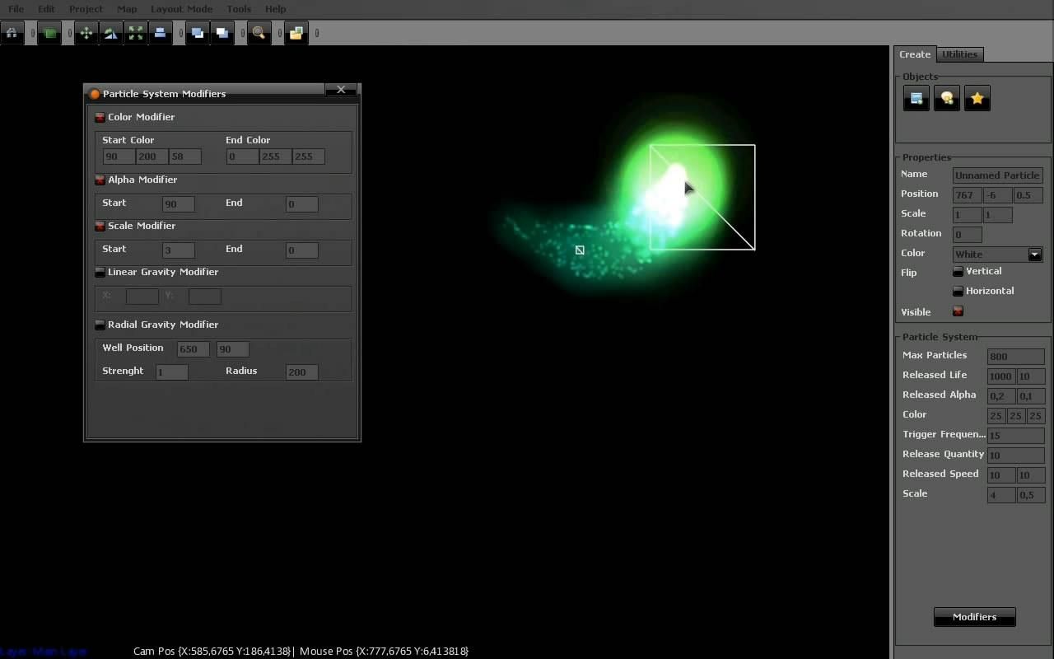This screenshot has height=659, width=1054.
Task: Enable the Linear Gravity Modifier
Action: pyautogui.click(x=100, y=272)
